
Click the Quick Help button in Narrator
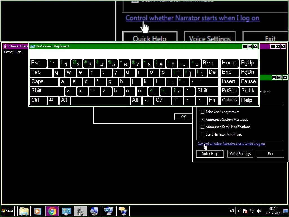210,154
